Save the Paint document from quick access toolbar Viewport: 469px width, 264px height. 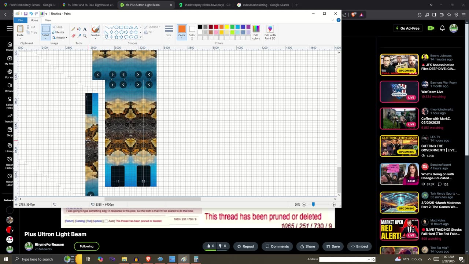point(26,14)
